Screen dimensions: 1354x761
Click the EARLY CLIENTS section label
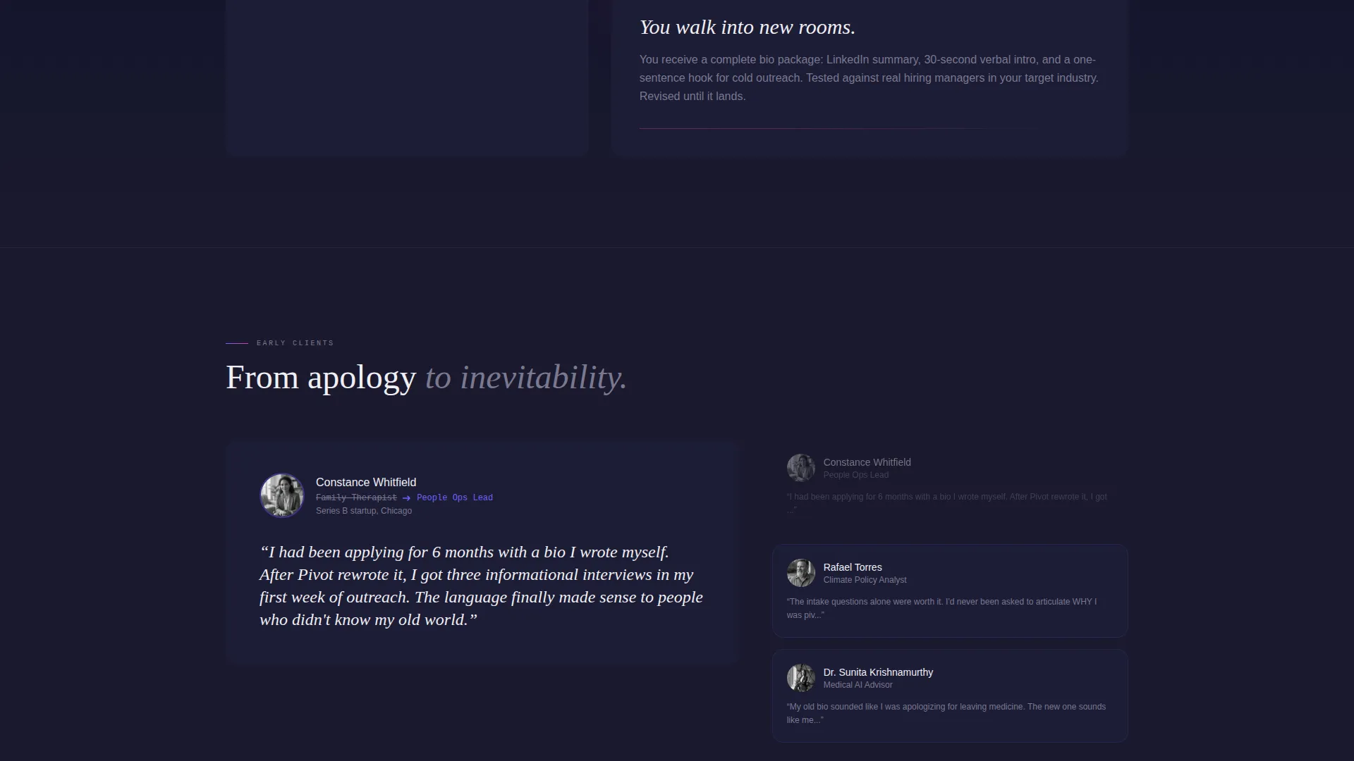coord(295,343)
